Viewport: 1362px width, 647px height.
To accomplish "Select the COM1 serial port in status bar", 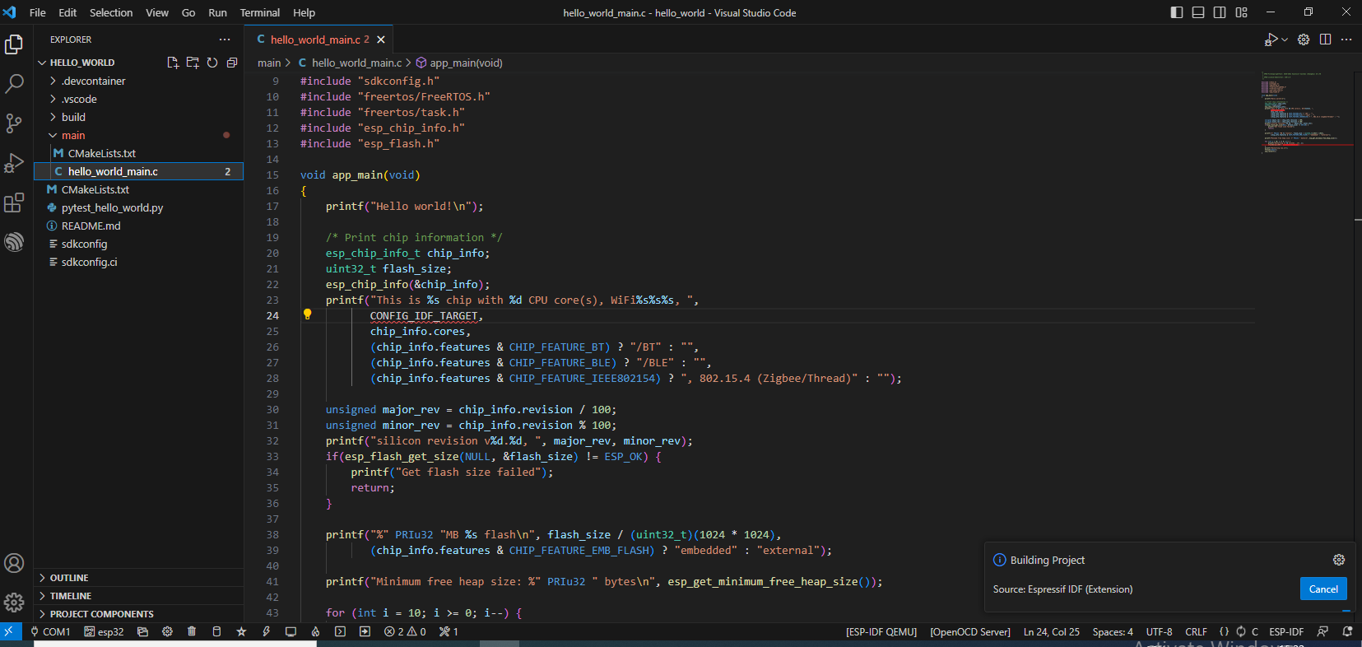I will (50, 631).
